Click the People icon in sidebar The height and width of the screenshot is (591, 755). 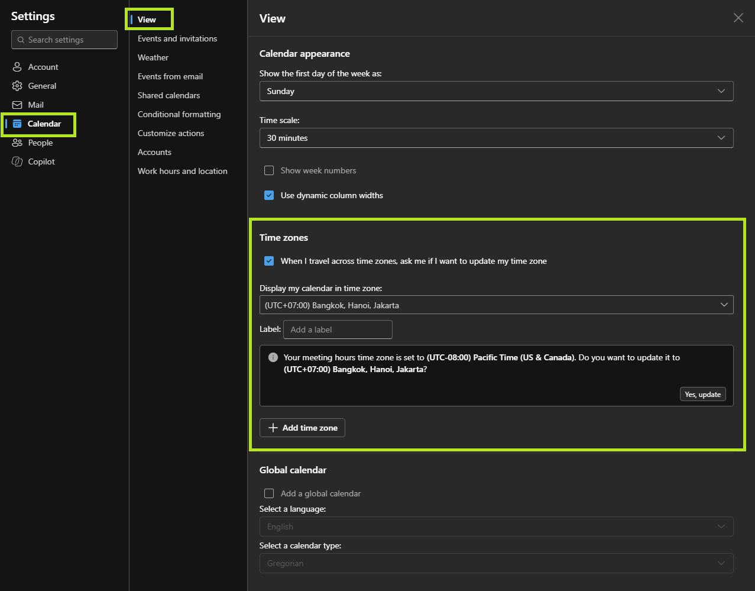coord(17,143)
